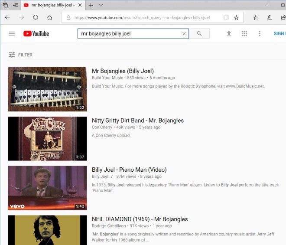This screenshot has height=245, width=286.
Task: Click the Piano Man album description text
Action: tap(185, 188)
